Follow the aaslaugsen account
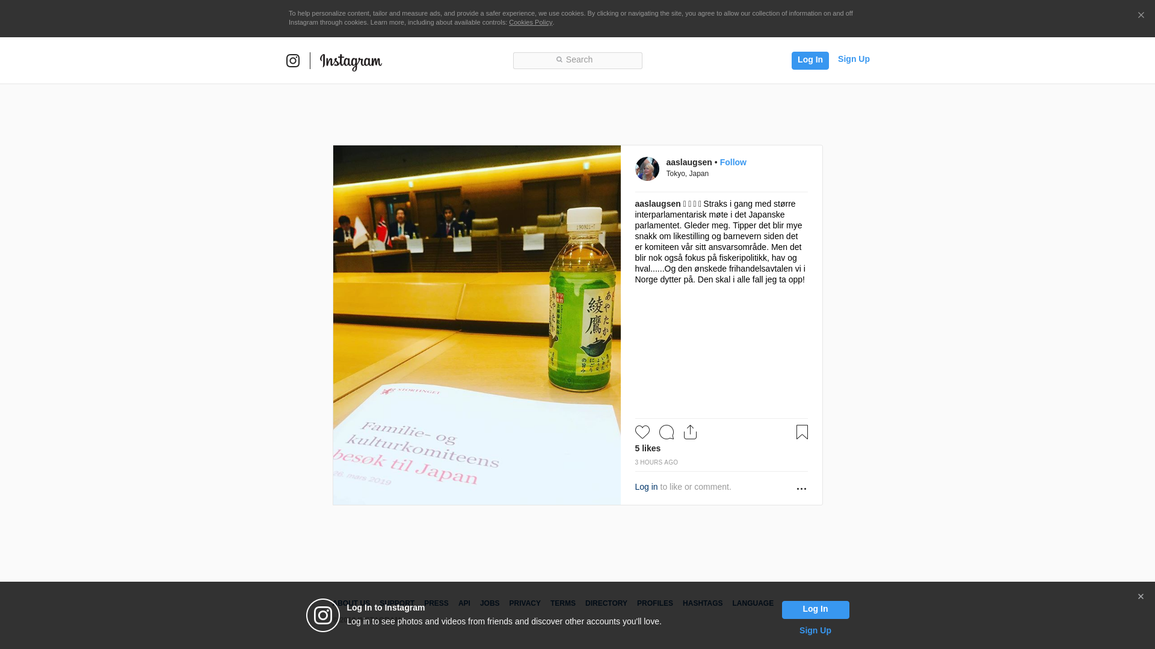 (x=733, y=162)
